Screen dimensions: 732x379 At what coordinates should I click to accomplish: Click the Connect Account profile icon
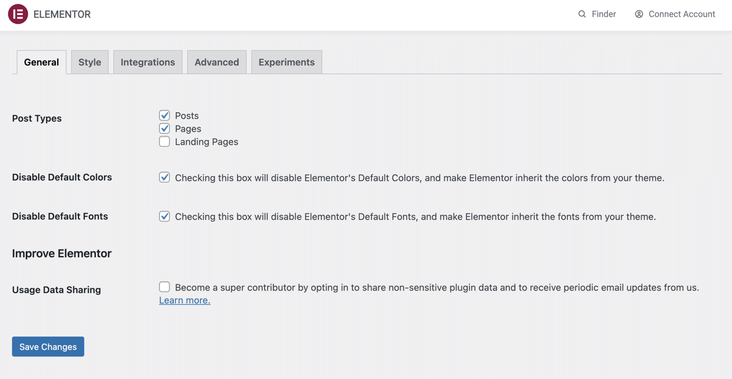click(x=639, y=14)
